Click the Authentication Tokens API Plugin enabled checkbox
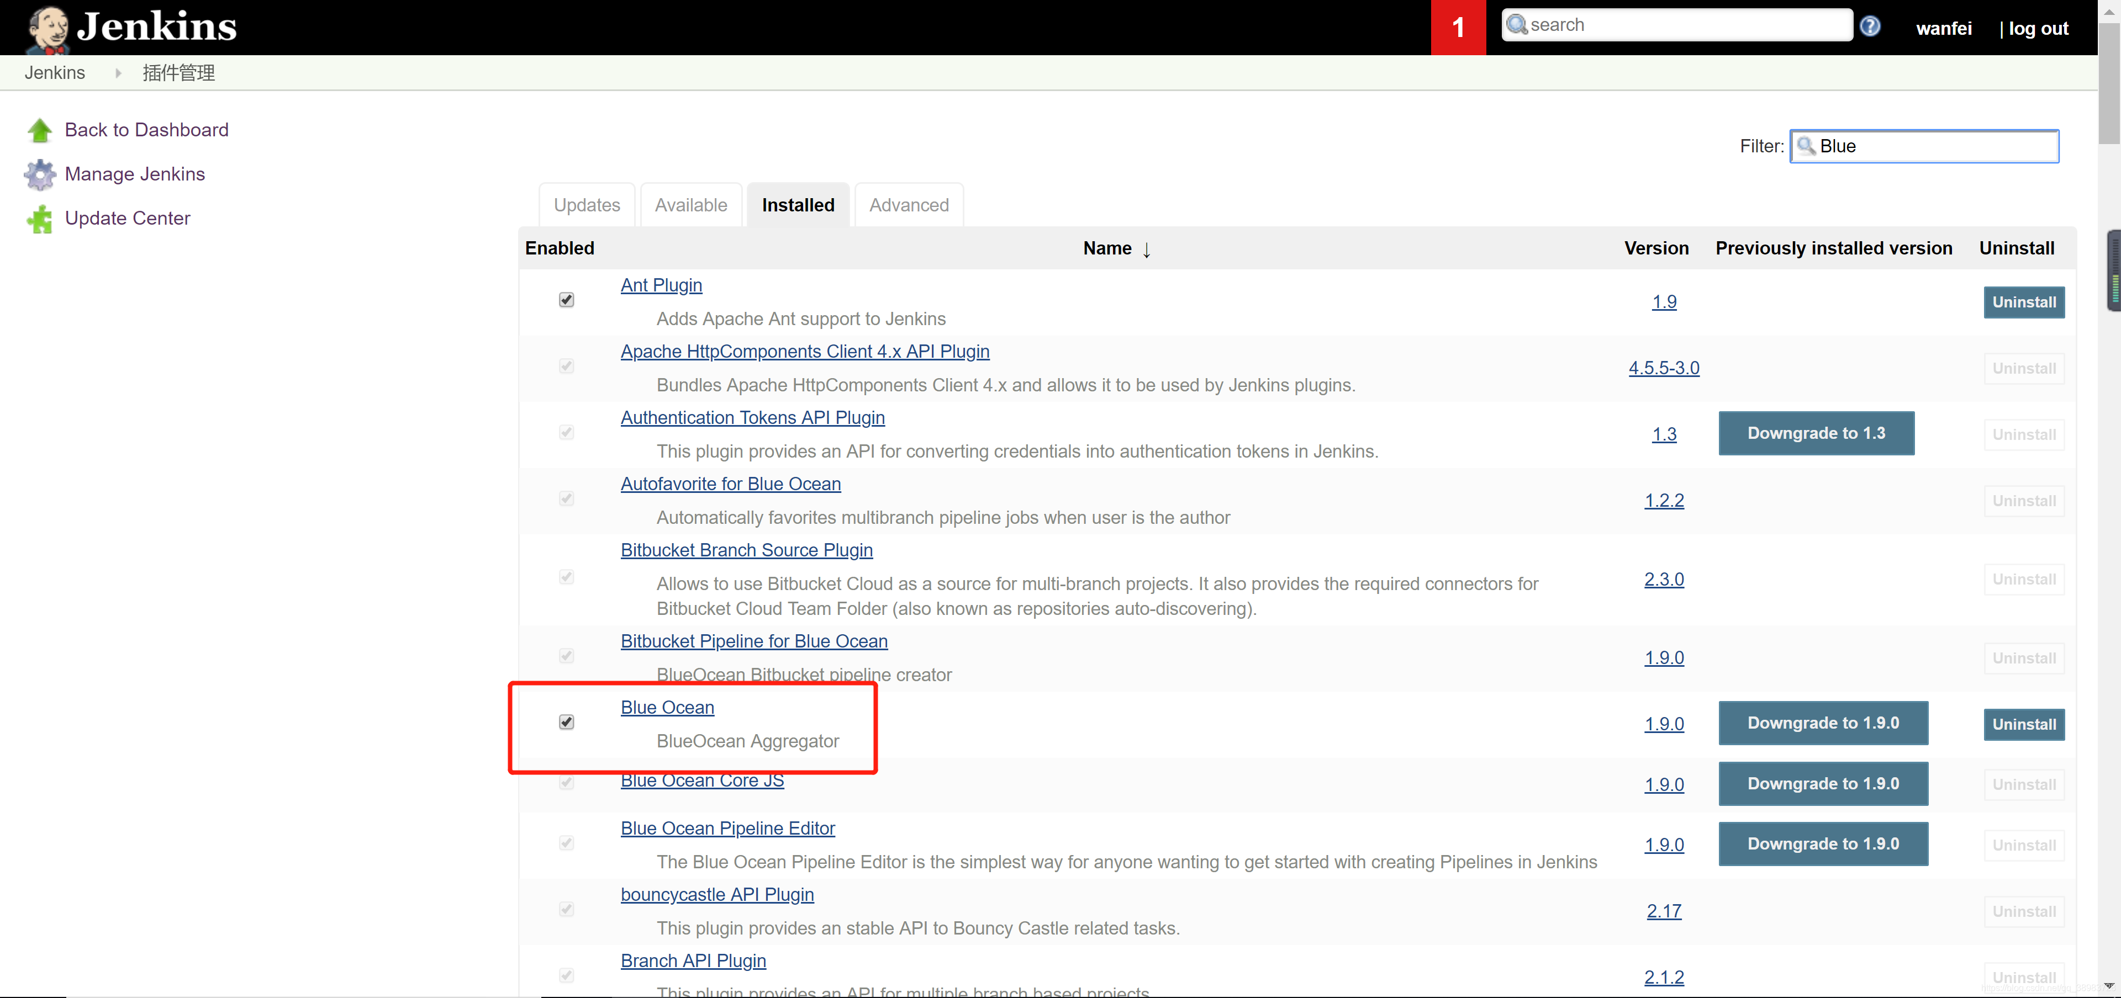The height and width of the screenshot is (998, 2121). tap(567, 432)
